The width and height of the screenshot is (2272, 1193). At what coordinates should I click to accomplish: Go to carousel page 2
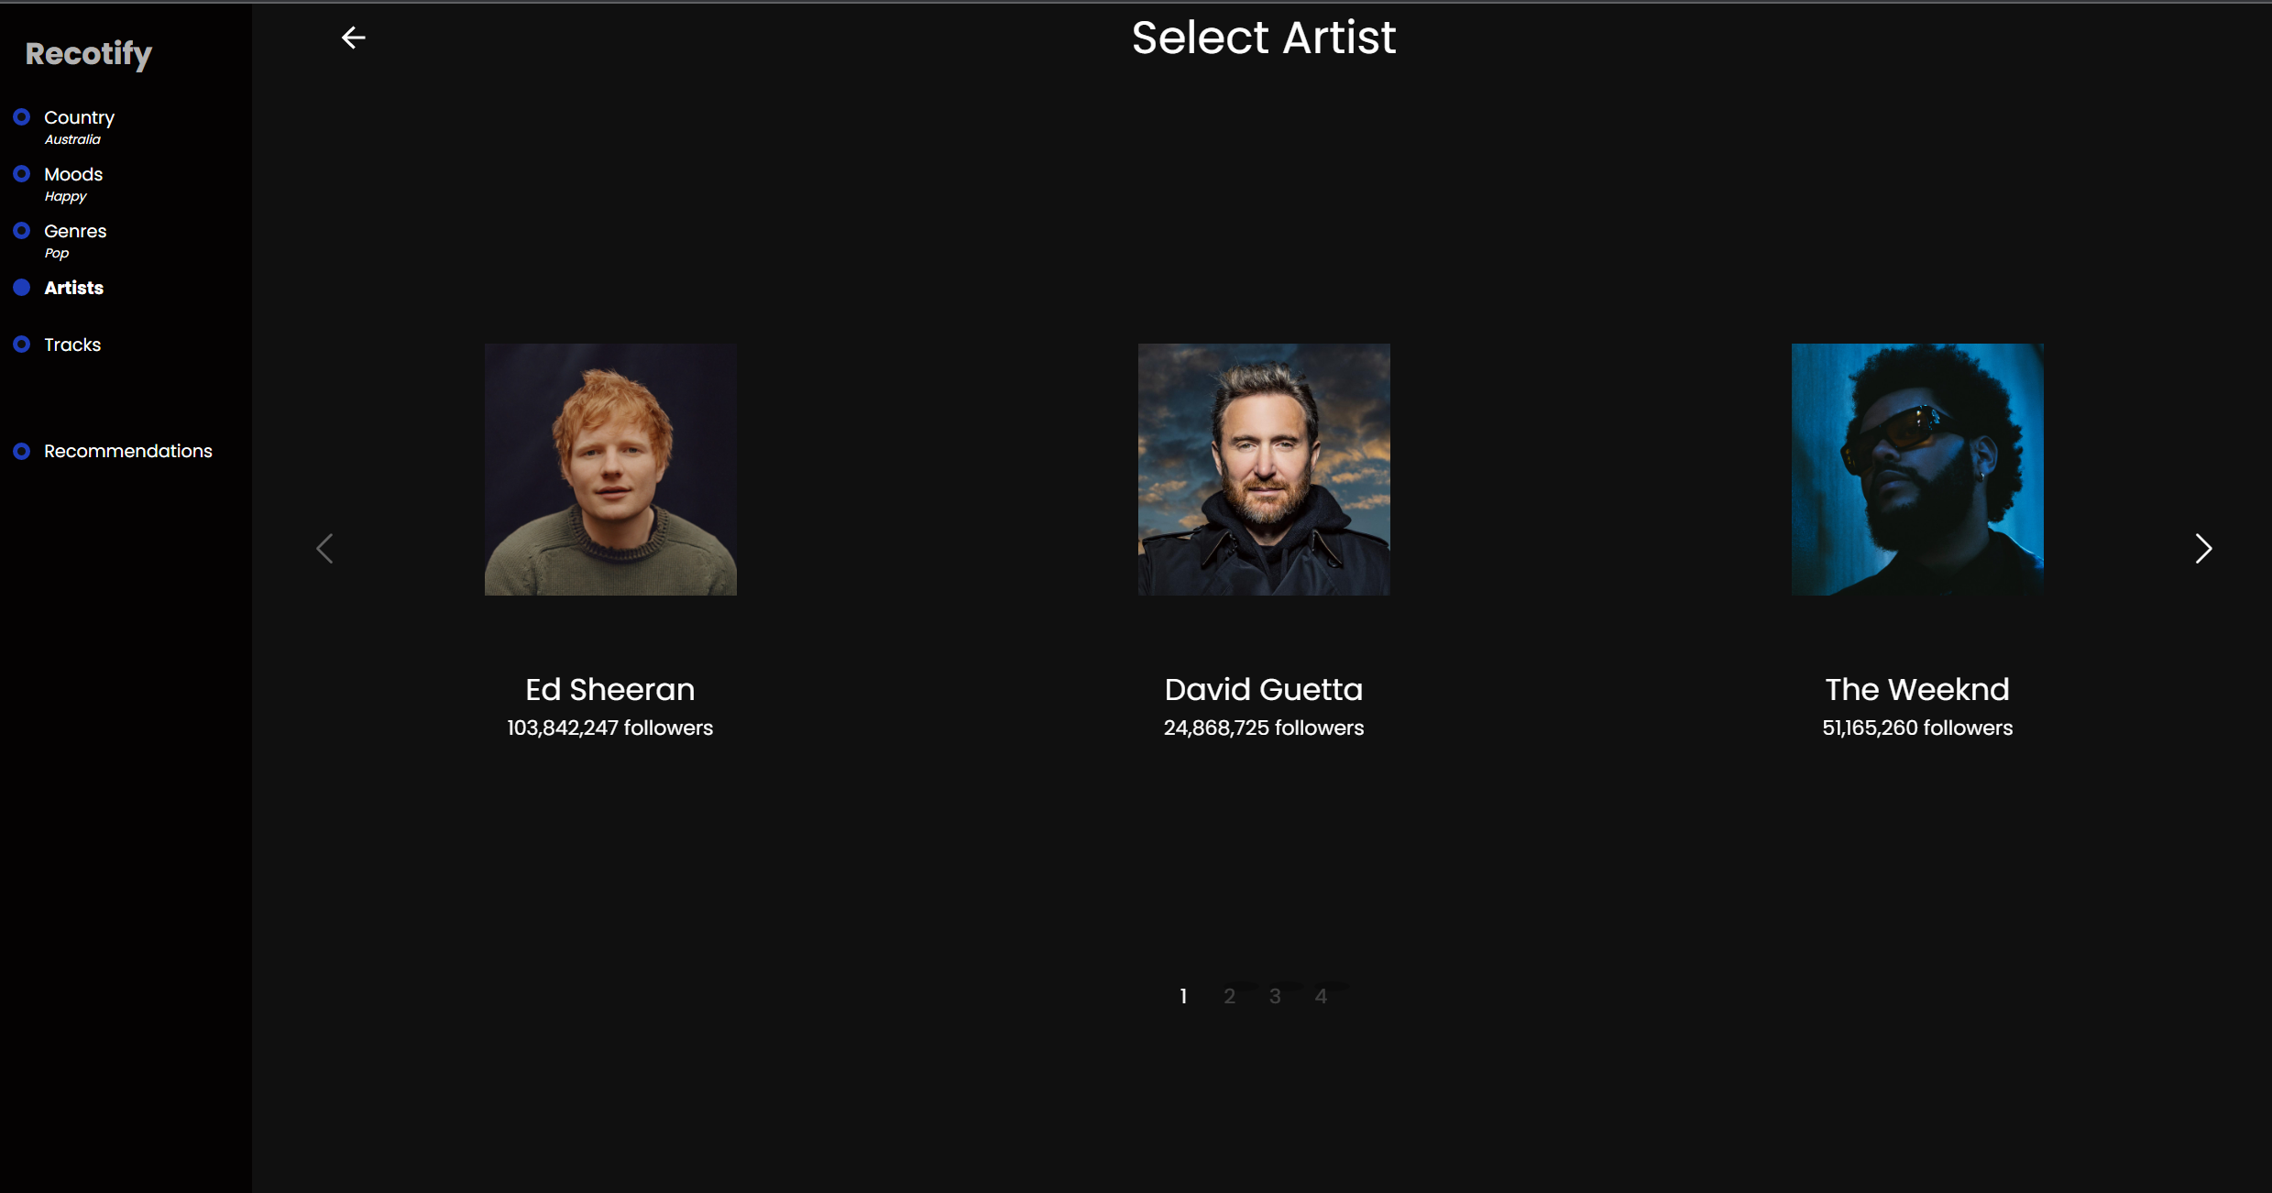pyautogui.click(x=1229, y=996)
